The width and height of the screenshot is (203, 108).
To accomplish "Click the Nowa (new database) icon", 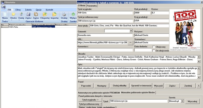I will 5,14.
